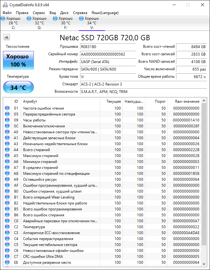210x270 pixels.
Task: Click the 34 °C temperature button
Action: tap(18, 87)
